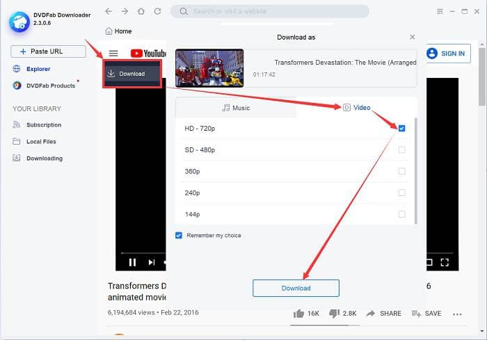
Task: Open Downloading list in sidebar
Action: pos(45,159)
